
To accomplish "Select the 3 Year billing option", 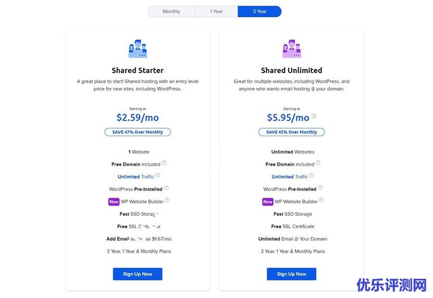I will click(x=260, y=12).
